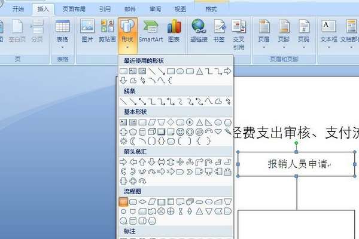
Task: Expand the 表格 dropdown arrow
Action: coord(62,47)
